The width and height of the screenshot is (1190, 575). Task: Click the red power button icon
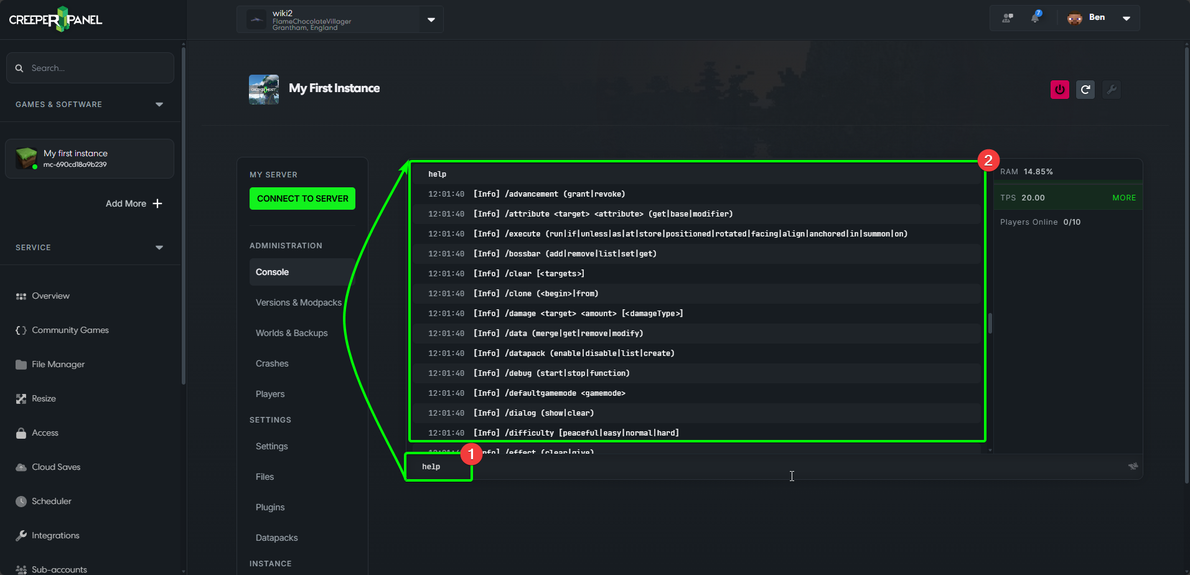(1059, 90)
